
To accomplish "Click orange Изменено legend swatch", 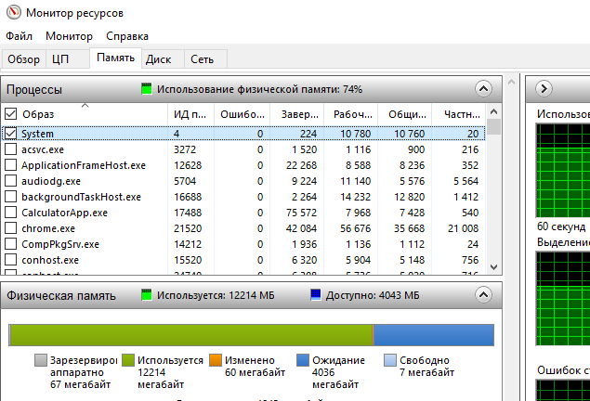I will [216, 359].
